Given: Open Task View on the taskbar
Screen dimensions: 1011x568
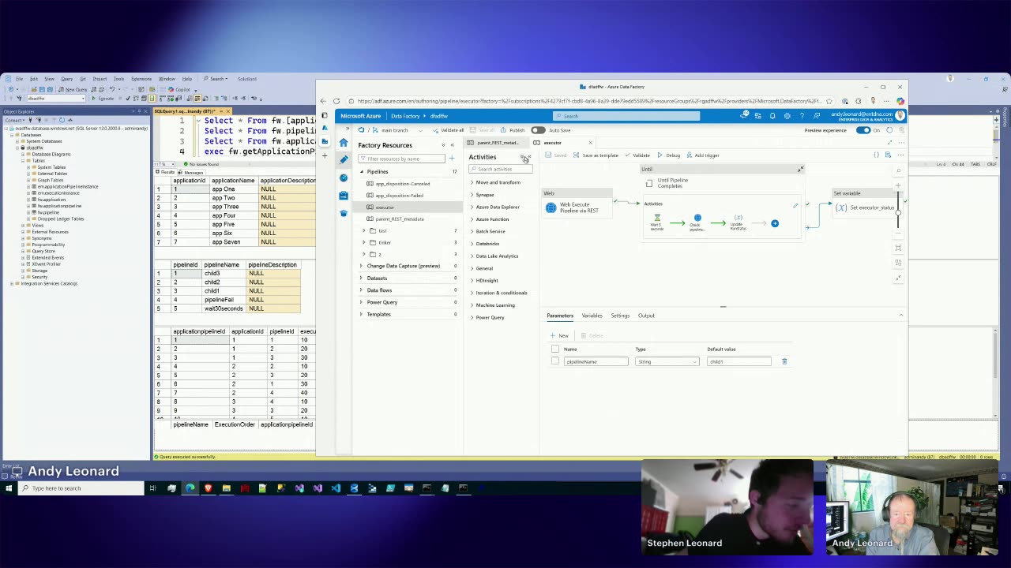Looking at the screenshot, I should [153, 488].
